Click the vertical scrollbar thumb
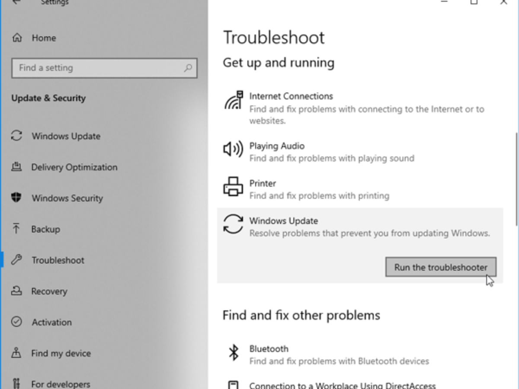Screen dimensions: 519x389 516,179
